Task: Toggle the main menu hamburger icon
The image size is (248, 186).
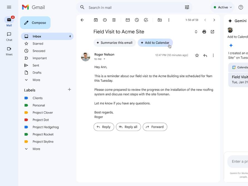Action: coord(9,7)
